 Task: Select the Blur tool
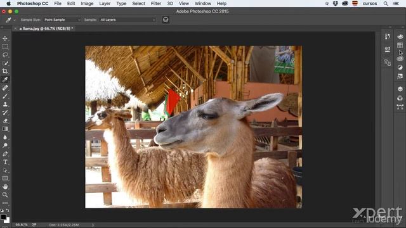(5, 137)
